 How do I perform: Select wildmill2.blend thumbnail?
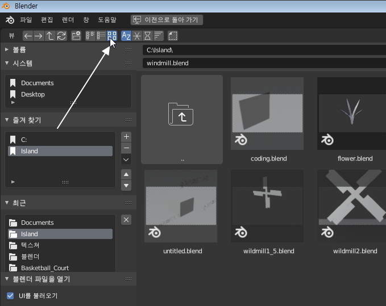[x=351, y=206]
